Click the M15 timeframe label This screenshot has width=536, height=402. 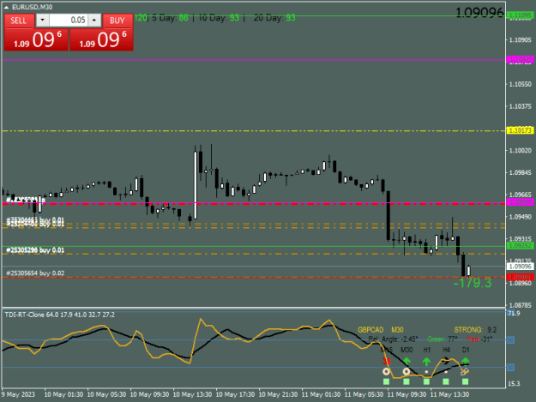click(387, 350)
